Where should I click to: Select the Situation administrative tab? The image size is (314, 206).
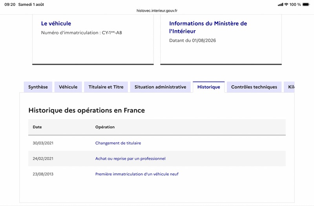[x=160, y=87]
